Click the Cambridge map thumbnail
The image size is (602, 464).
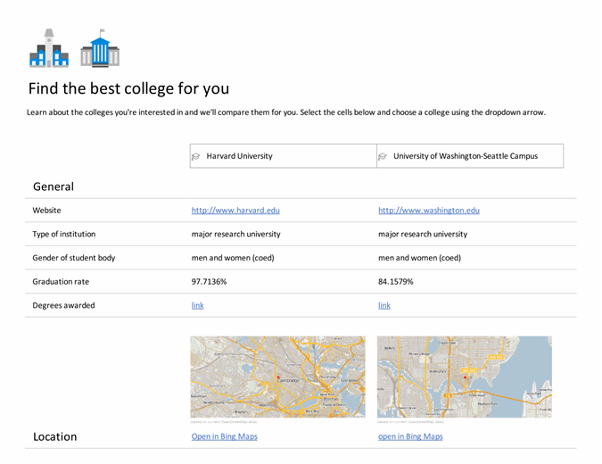pyautogui.click(x=277, y=377)
